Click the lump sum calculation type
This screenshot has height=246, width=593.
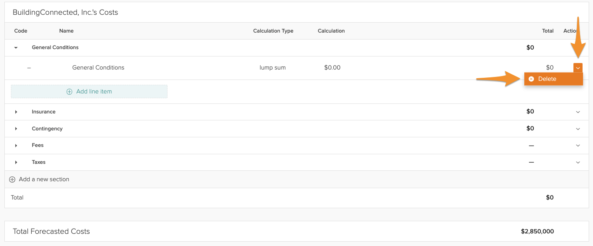(x=273, y=68)
